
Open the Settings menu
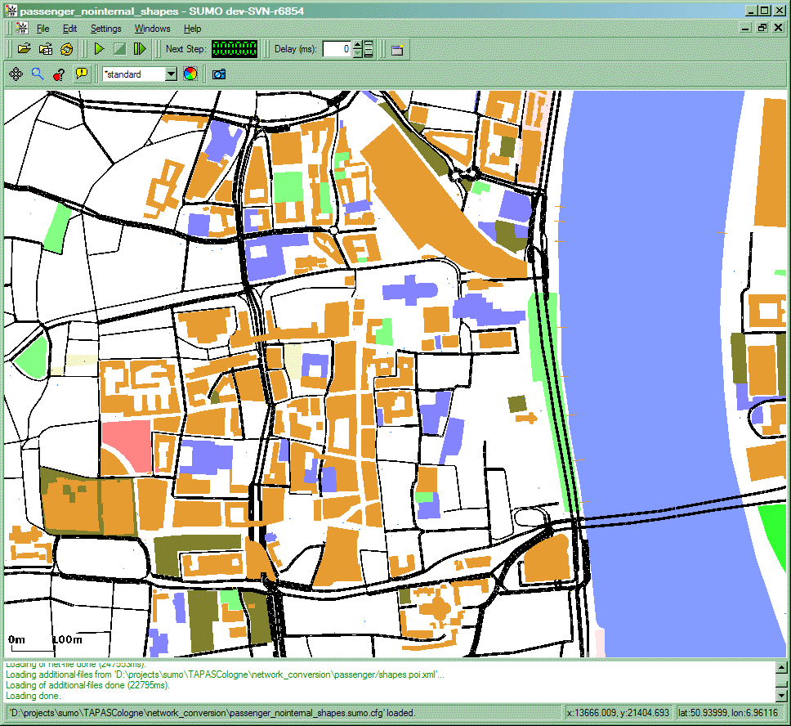coord(105,29)
